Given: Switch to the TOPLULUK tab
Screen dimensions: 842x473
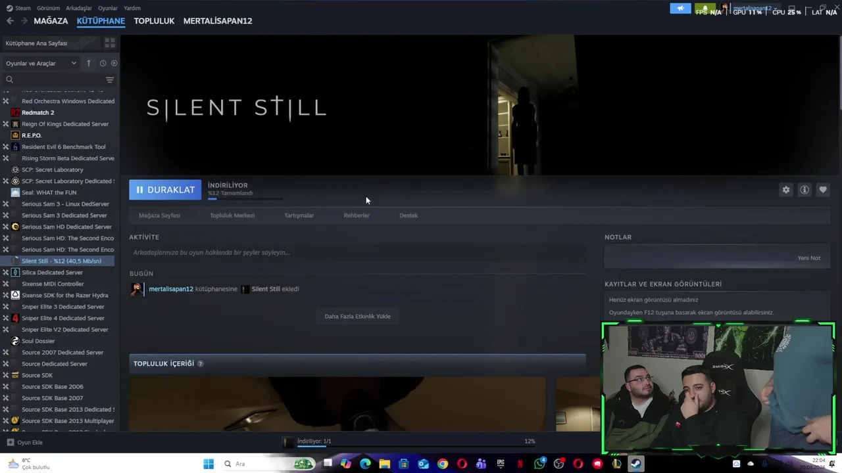Looking at the screenshot, I should click(x=154, y=21).
